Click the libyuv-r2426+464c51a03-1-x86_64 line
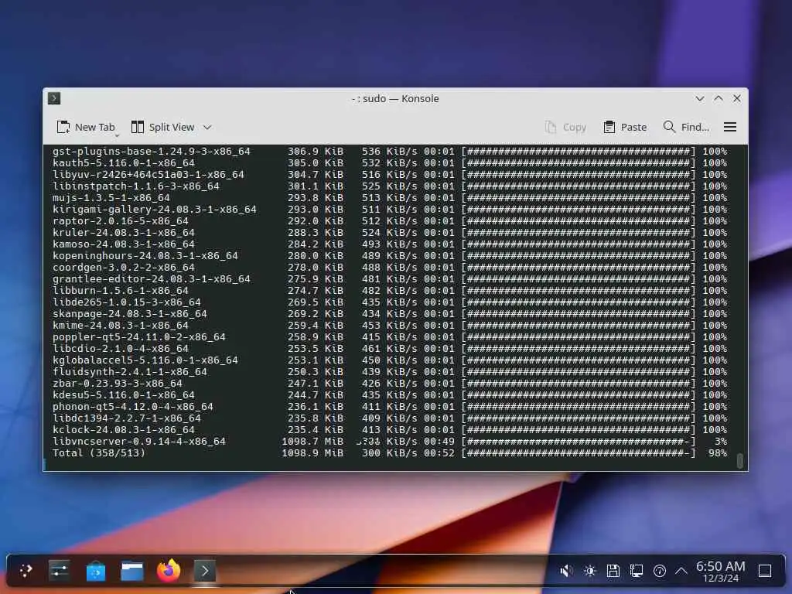The image size is (792, 594). pyautogui.click(x=390, y=174)
